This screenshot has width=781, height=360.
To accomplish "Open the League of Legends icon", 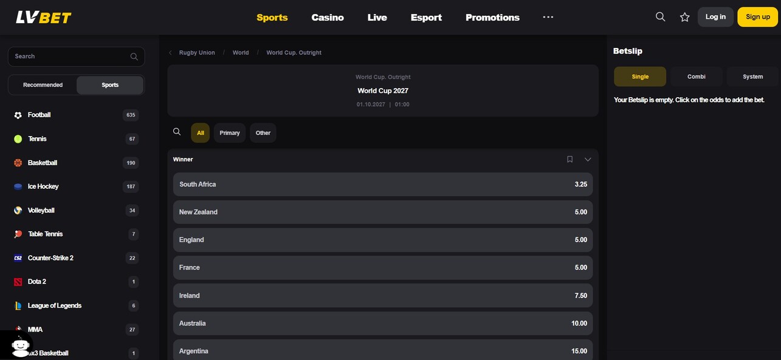I will 17,305.
